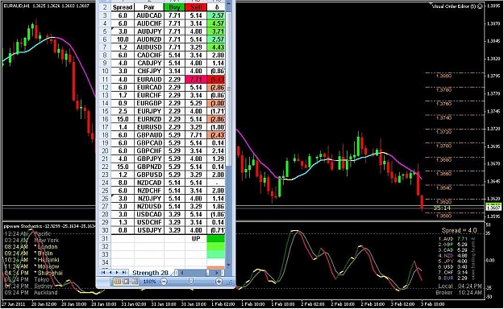Select the CADCHF pair cell
Screen dimensions: 504x309
149,56
